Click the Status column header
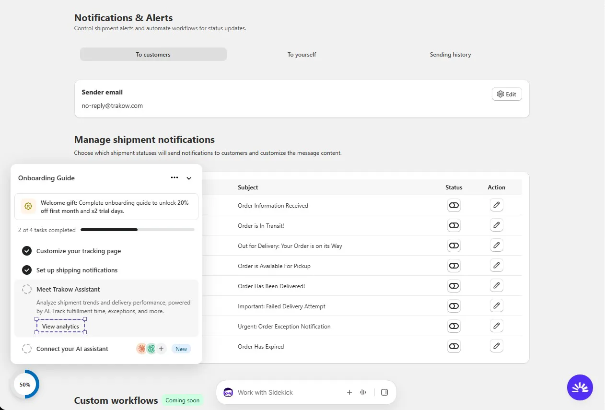The image size is (605, 410). pyautogui.click(x=454, y=187)
